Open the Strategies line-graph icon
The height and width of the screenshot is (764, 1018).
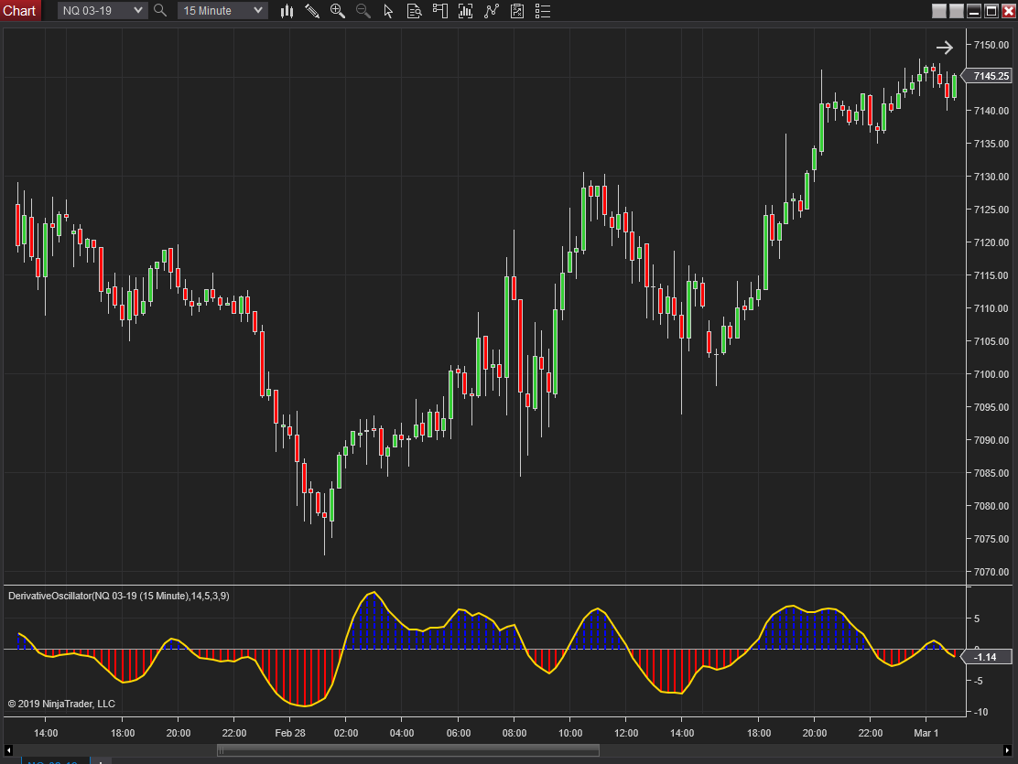(x=492, y=11)
